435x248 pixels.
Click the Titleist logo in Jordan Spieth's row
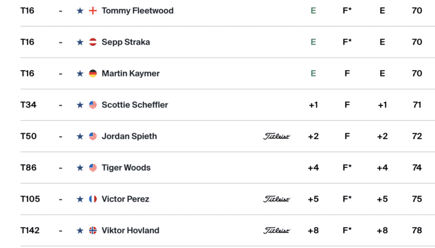pos(277,136)
